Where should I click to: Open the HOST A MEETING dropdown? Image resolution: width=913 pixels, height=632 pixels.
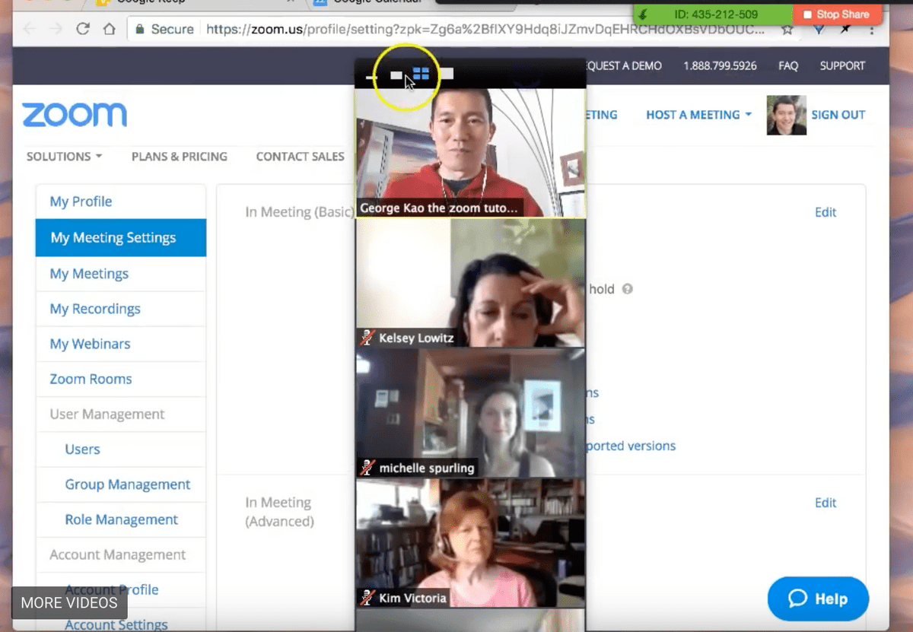(698, 115)
